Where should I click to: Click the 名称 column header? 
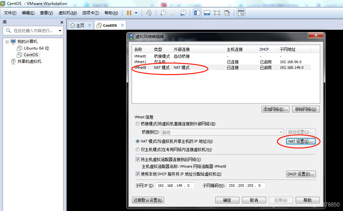point(142,49)
